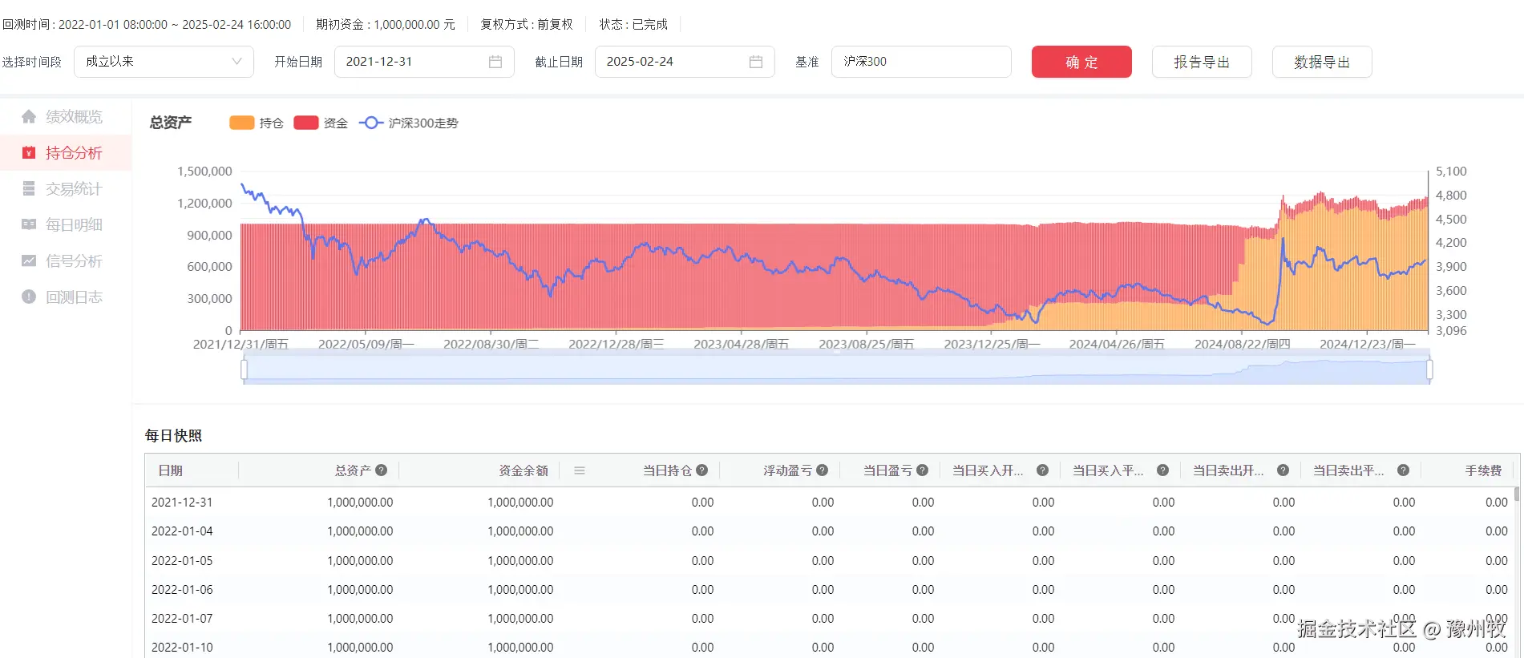Open the 交易统计 sidebar icon
1524x658 pixels.
29,189
